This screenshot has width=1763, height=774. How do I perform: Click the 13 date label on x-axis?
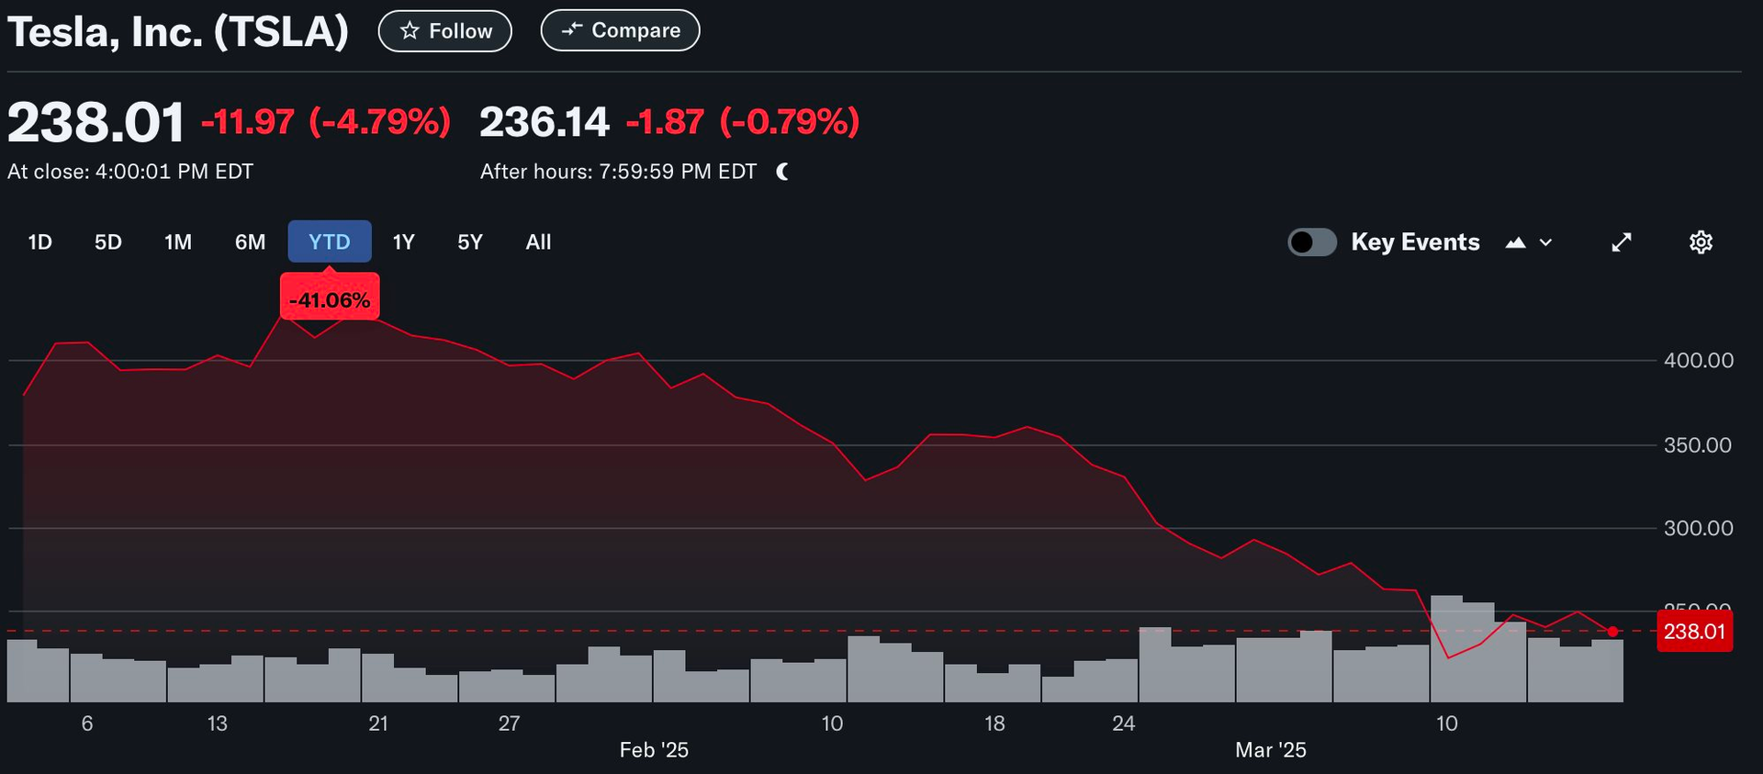(217, 724)
